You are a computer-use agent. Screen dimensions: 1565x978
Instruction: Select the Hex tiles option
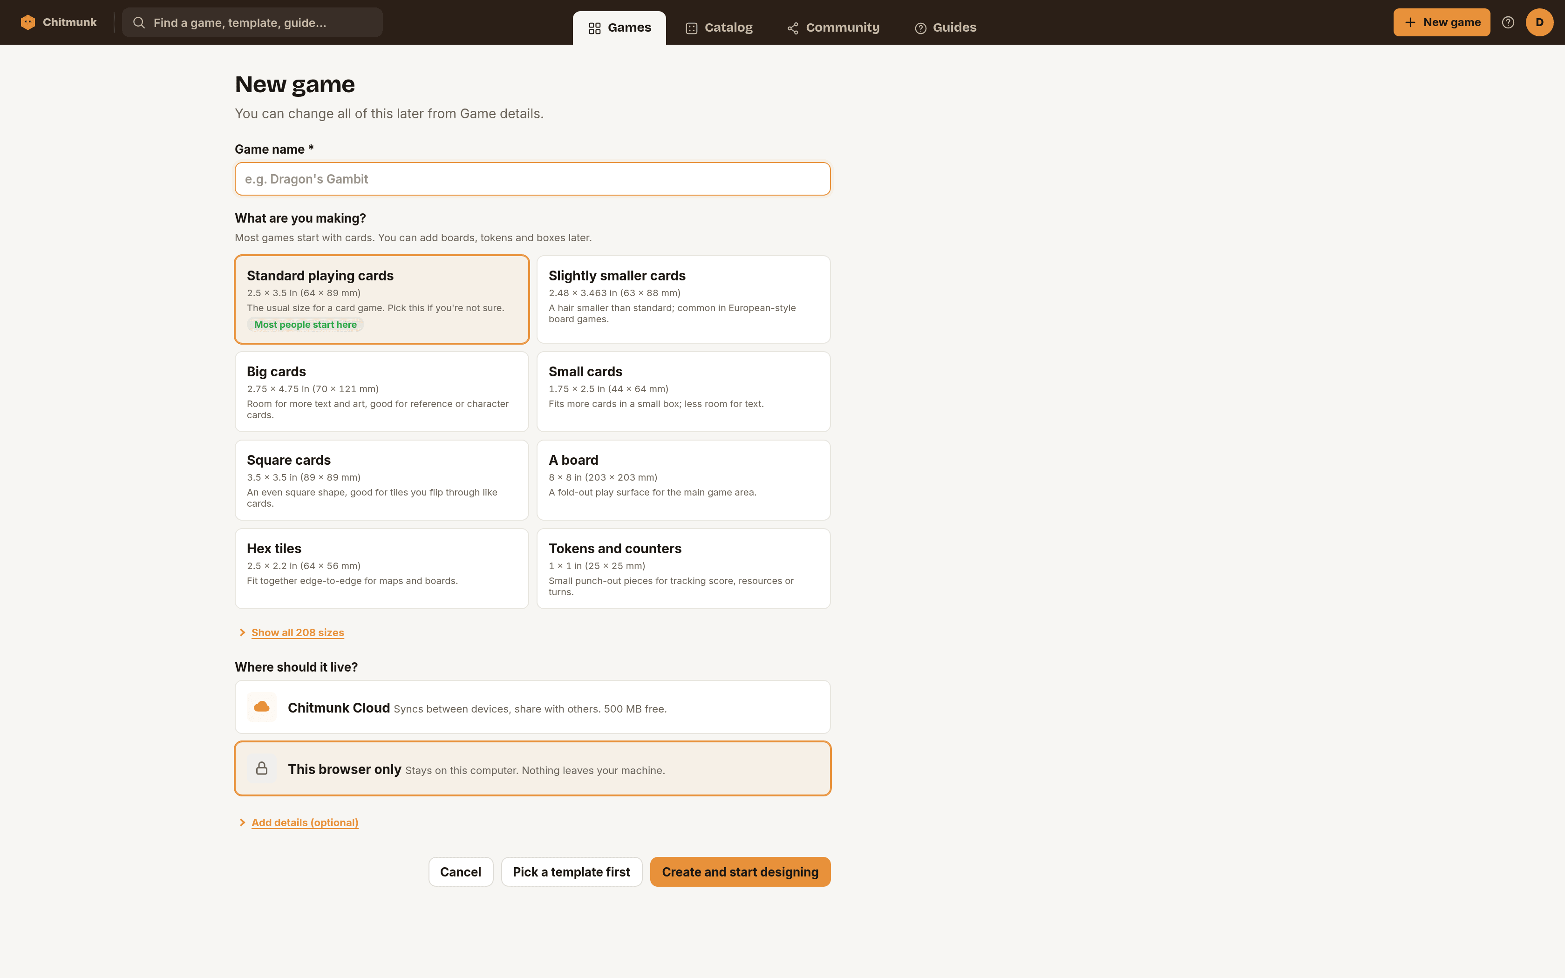pyautogui.click(x=381, y=569)
